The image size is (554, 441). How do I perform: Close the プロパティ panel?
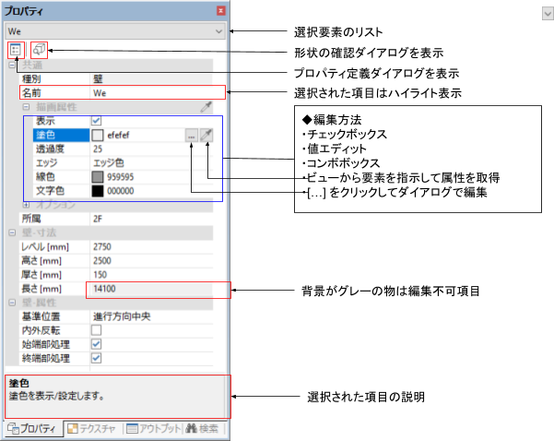coord(220,11)
